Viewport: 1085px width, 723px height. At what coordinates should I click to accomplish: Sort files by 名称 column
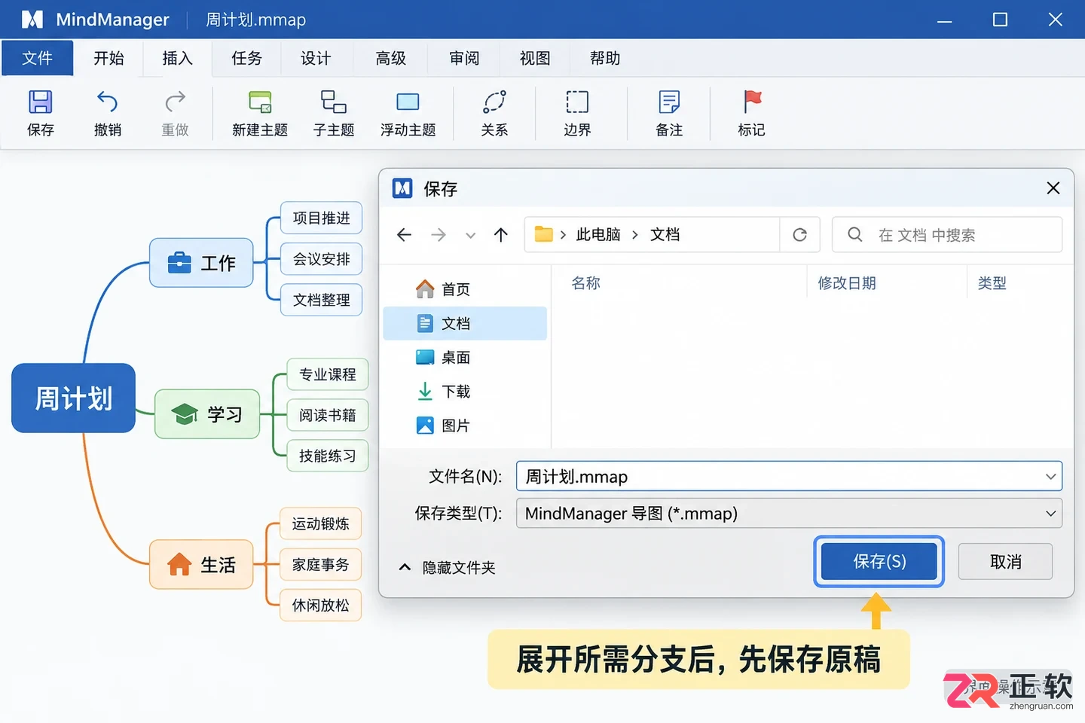pos(585,283)
